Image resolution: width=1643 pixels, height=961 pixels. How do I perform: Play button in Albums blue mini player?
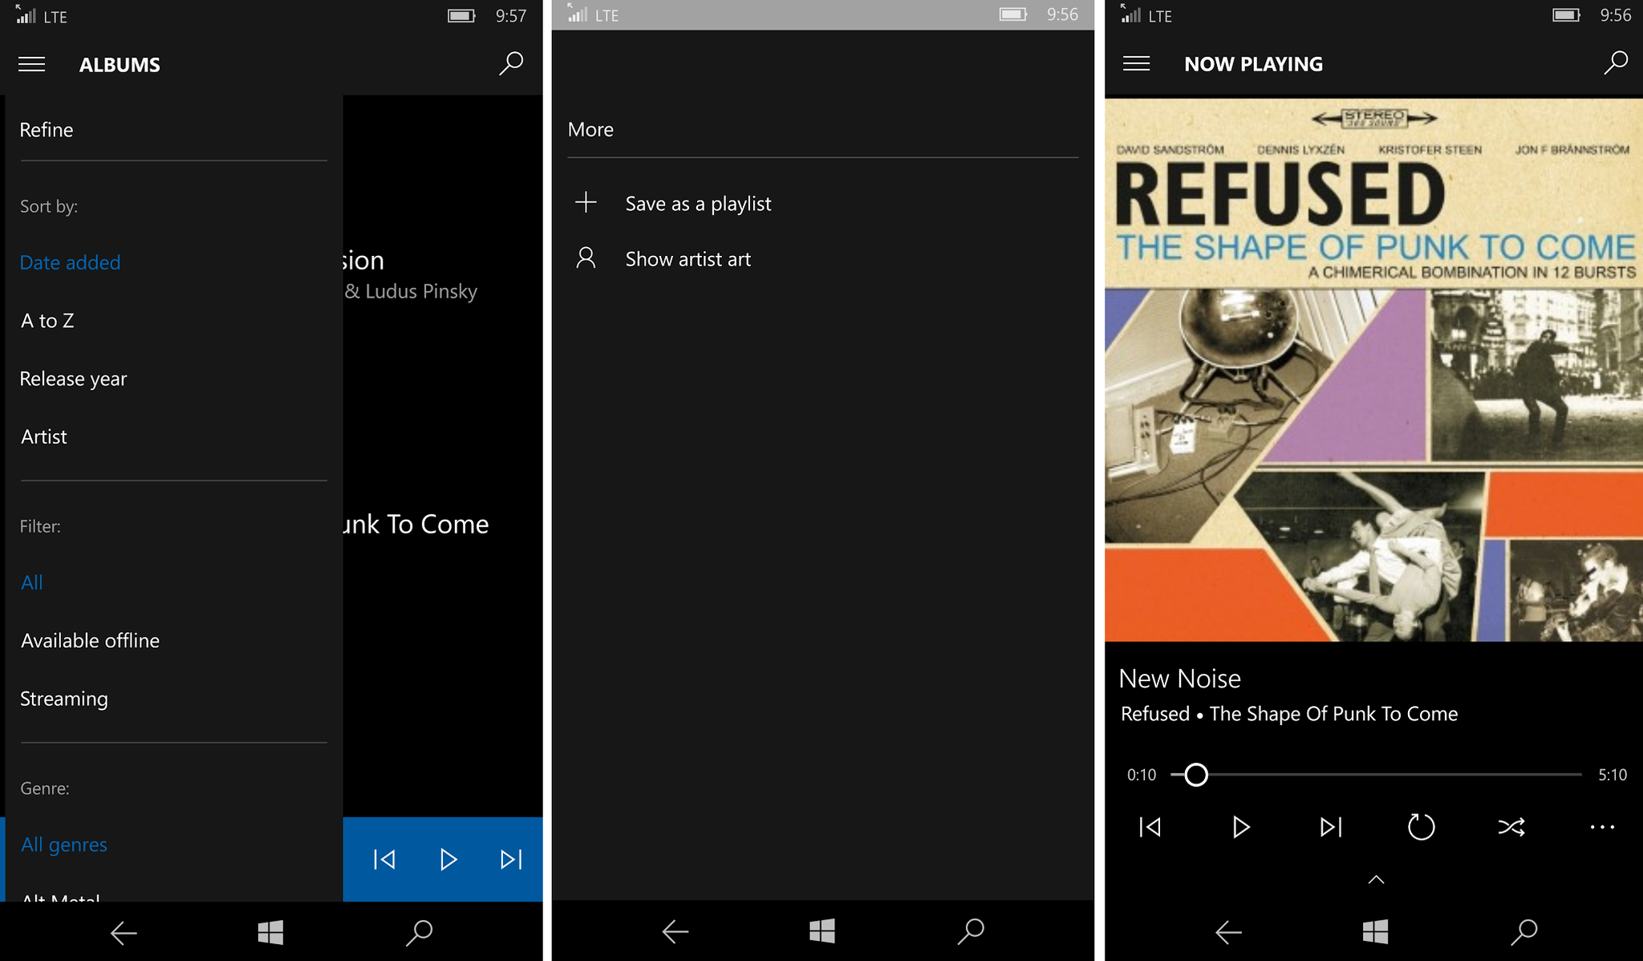tap(448, 860)
